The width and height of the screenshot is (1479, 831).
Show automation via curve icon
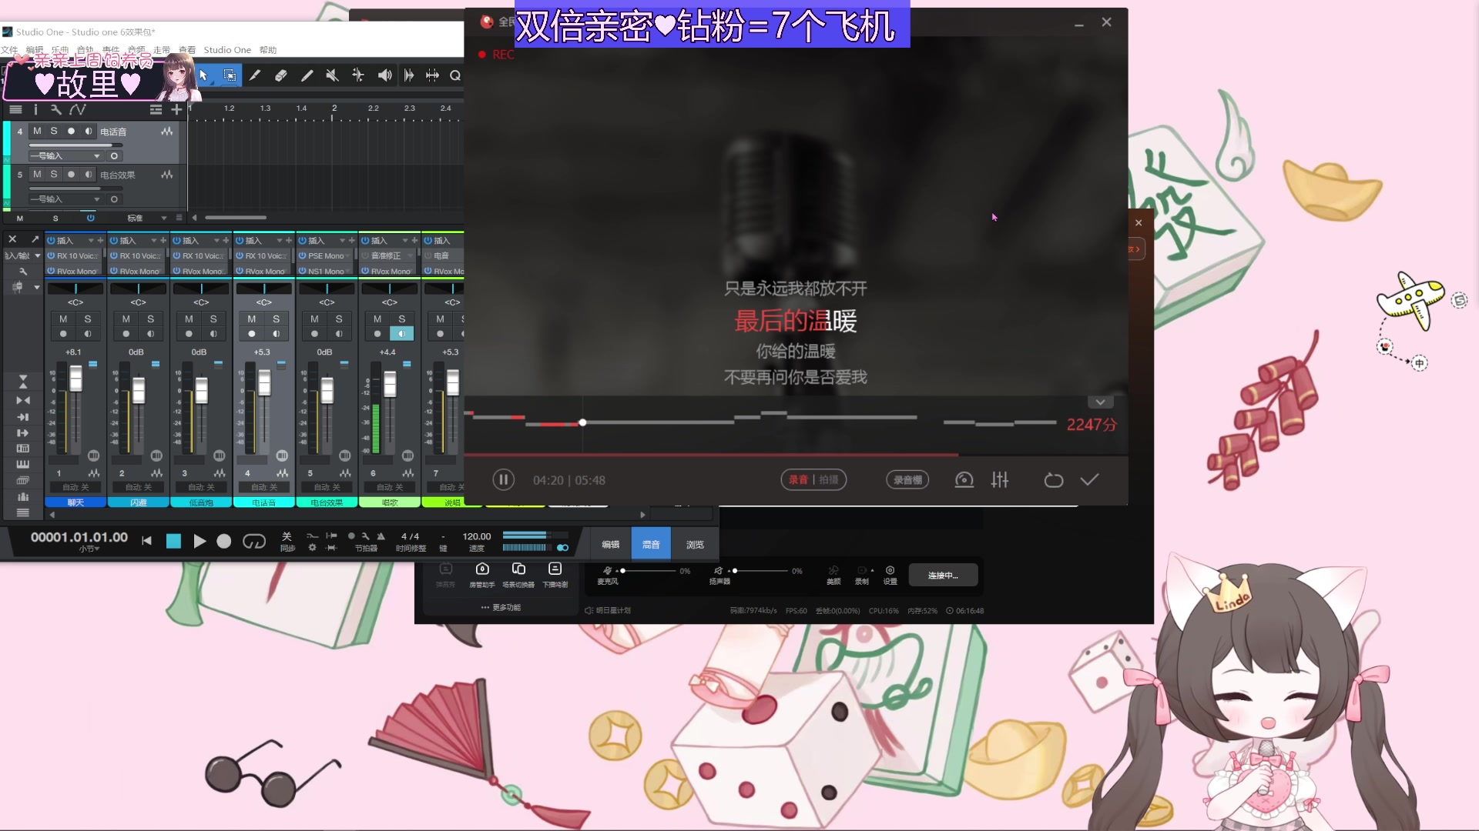[77, 110]
